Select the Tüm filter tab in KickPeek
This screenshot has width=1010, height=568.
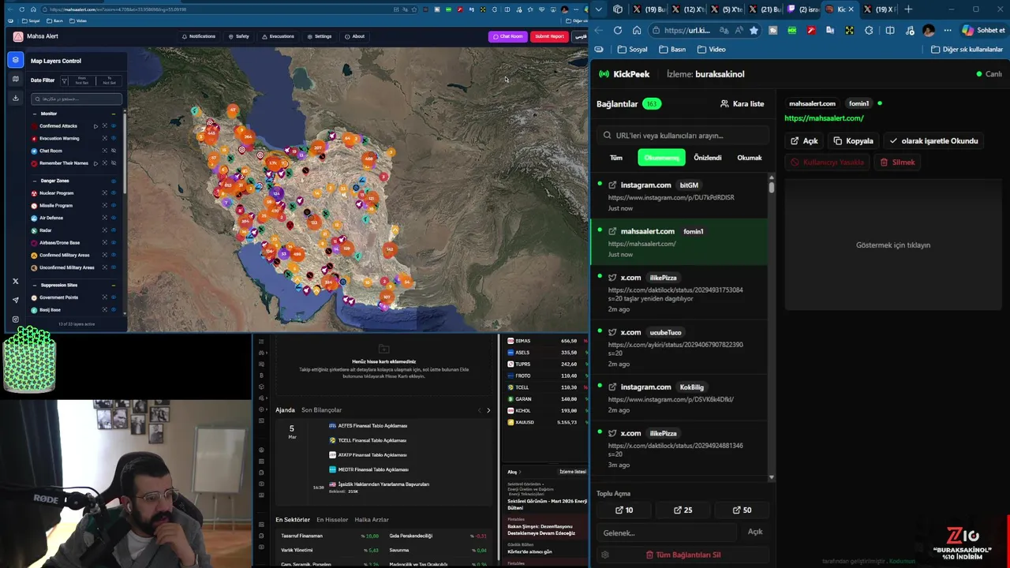click(x=616, y=158)
